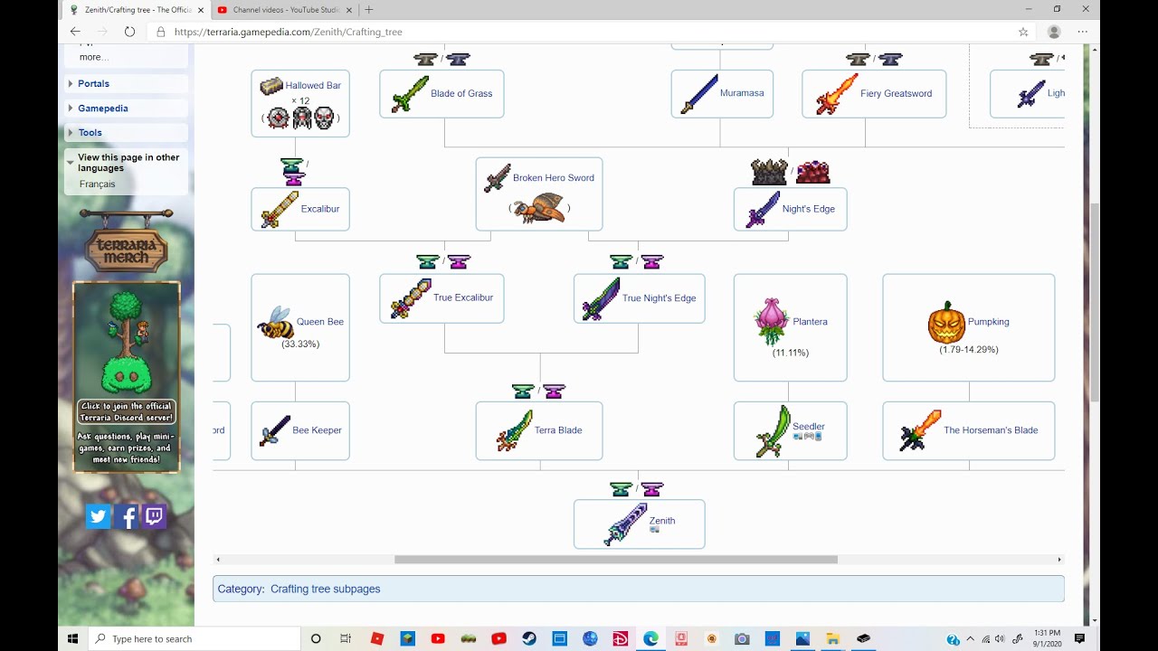Click The Horseman's Blade icon
Image resolution: width=1158 pixels, height=651 pixels.
[x=920, y=430]
